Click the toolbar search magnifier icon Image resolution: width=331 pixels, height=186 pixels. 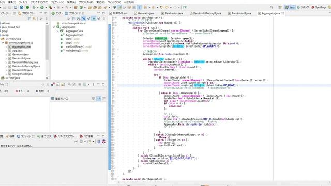click(272, 7)
